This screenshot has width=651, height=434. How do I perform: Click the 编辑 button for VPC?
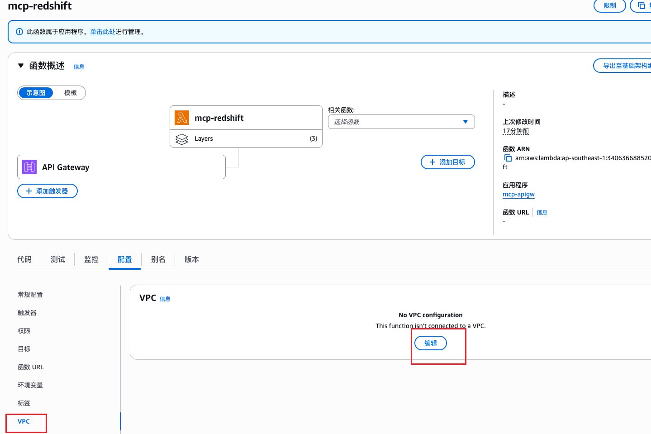[x=431, y=343]
